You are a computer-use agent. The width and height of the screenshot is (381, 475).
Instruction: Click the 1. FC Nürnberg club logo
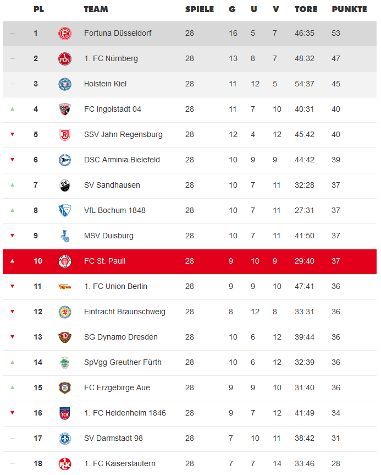coord(65,59)
